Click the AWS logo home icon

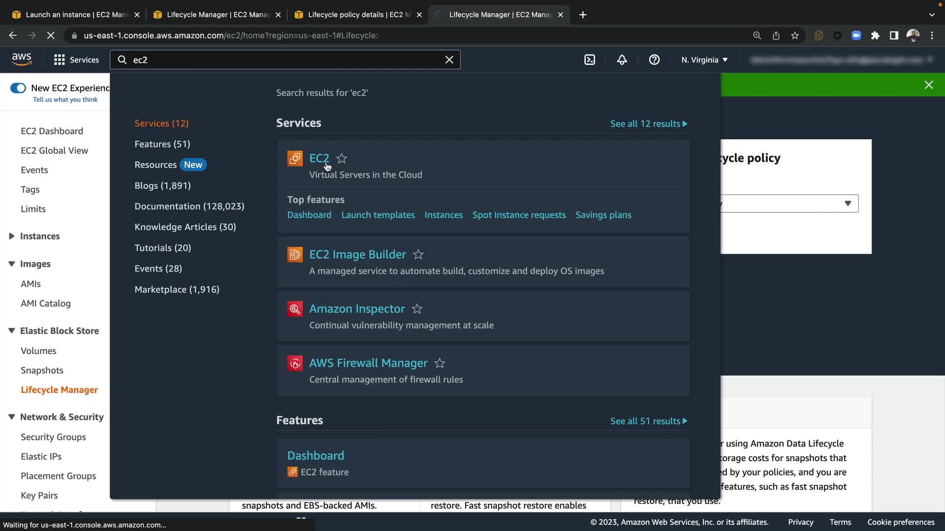tap(22, 59)
